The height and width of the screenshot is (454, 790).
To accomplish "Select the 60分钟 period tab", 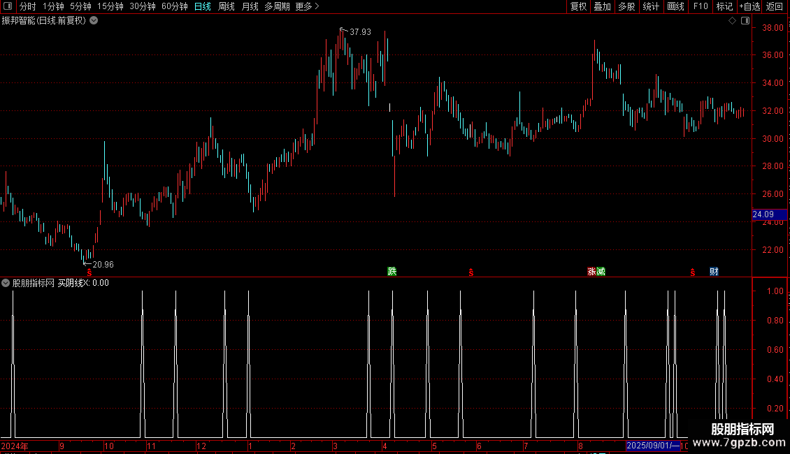I will coord(174,6).
